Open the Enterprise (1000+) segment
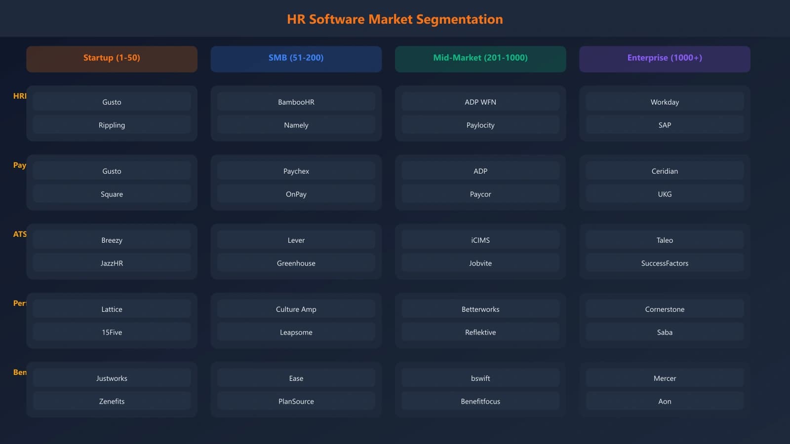Image resolution: width=790 pixels, height=444 pixels. pyautogui.click(x=665, y=58)
